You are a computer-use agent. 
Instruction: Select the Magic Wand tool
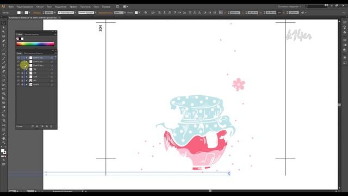point(3,32)
